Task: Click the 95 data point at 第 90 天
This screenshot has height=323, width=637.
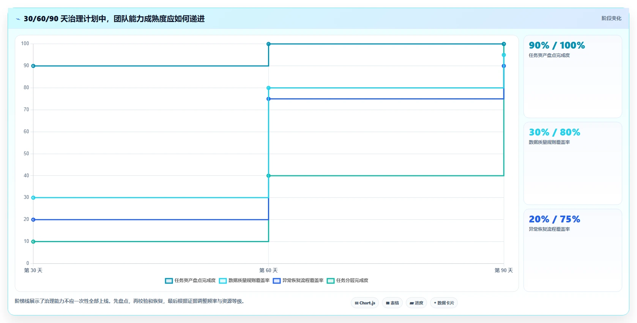Action: 504,55
